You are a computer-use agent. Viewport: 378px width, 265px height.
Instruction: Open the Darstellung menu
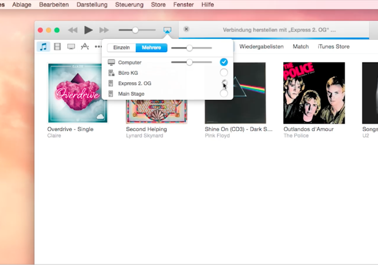point(92,5)
